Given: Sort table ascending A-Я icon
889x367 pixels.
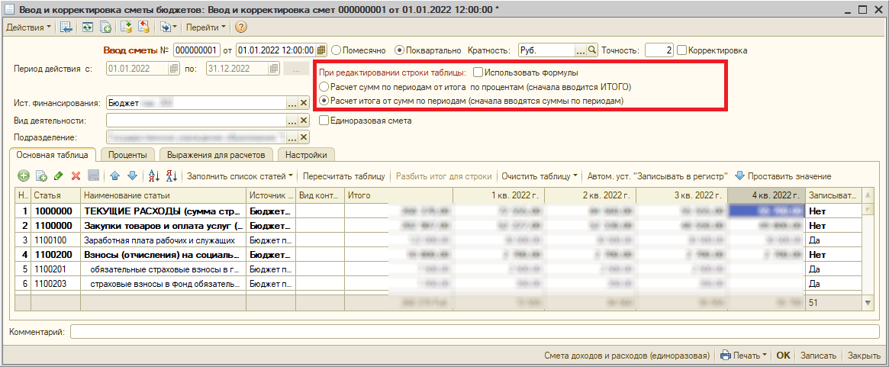Looking at the screenshot, I should point(152,176).
